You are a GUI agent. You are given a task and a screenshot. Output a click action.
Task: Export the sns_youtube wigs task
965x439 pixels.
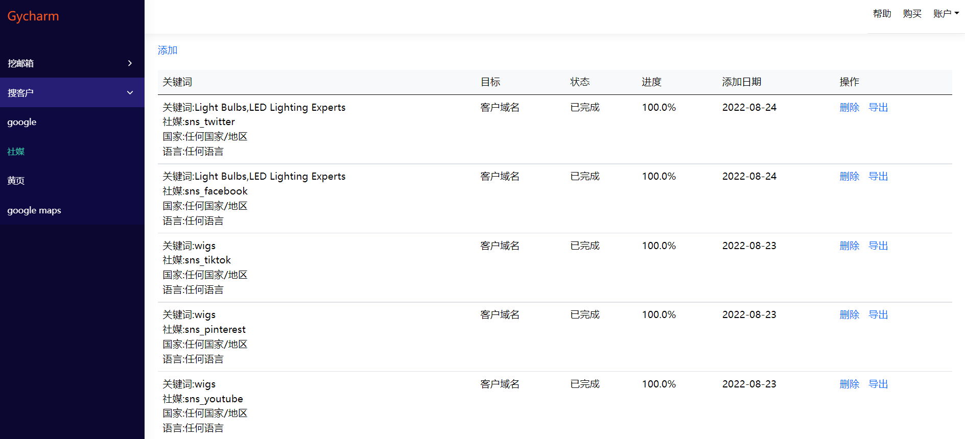pos(879,384)
